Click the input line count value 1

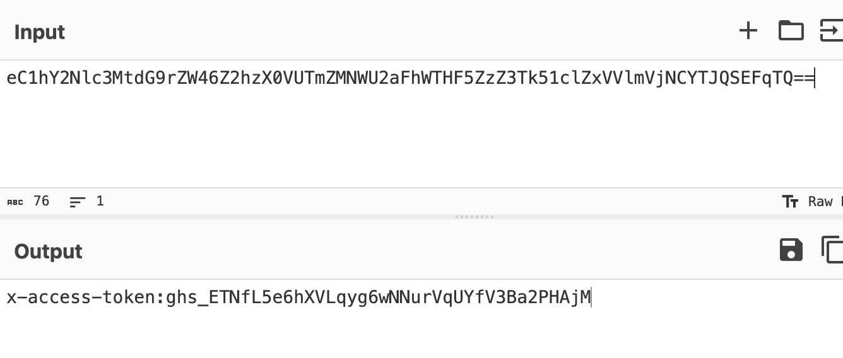point(100,201)
